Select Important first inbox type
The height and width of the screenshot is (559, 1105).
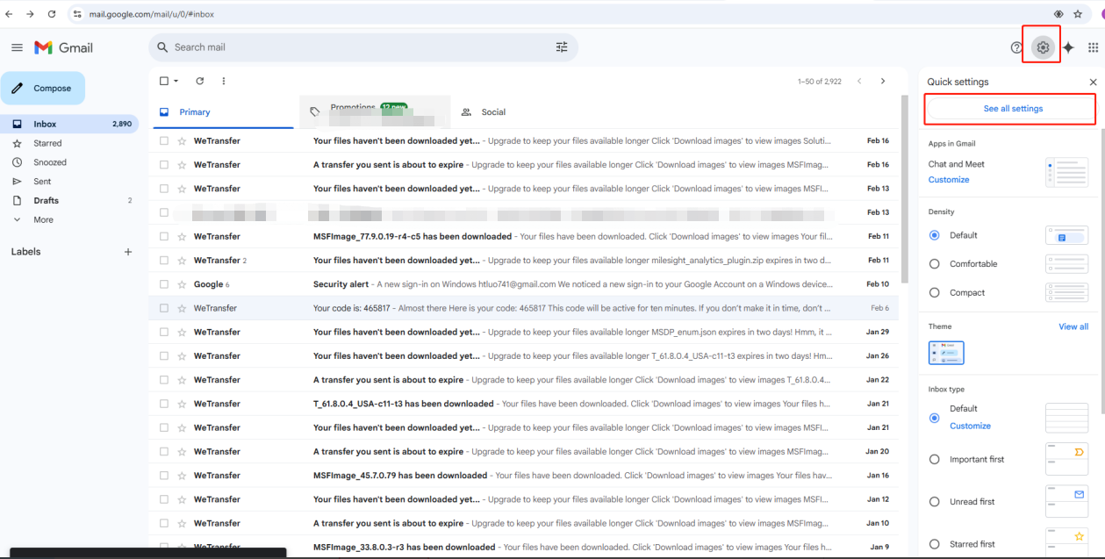pyautogui.click(x=934, y=460)
